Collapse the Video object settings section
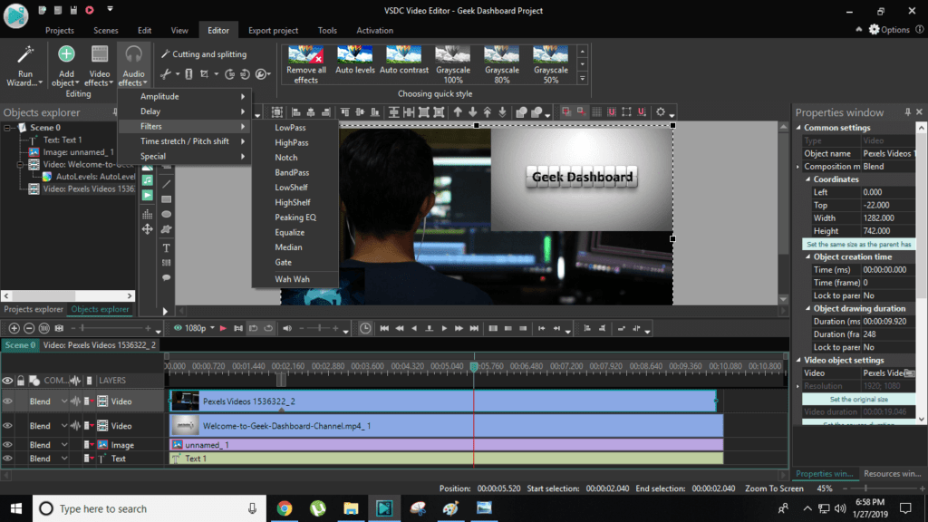Viewport: 928px width, 522px height. 799,360
